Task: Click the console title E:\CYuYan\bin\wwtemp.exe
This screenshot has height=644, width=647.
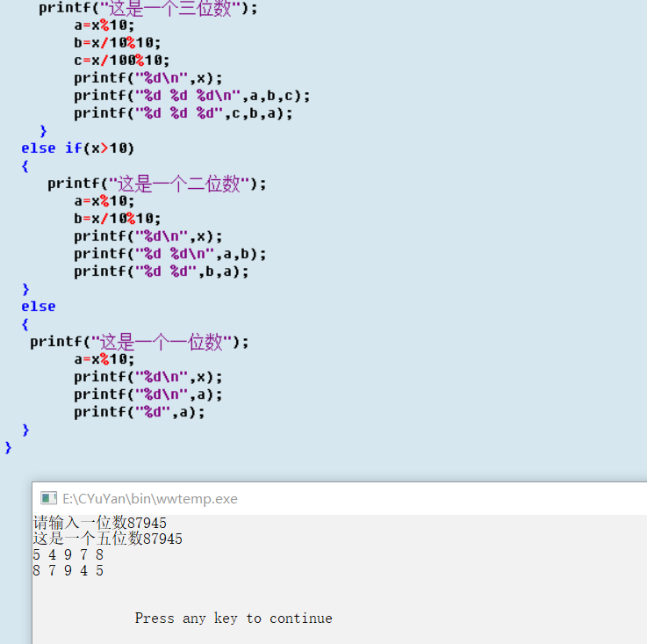Action: pos(150,499)
